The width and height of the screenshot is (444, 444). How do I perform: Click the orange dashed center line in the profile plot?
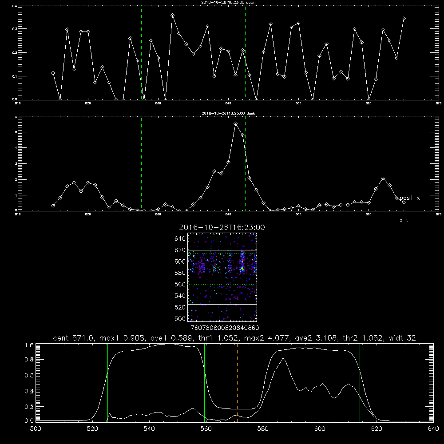[x=237, y=382]
